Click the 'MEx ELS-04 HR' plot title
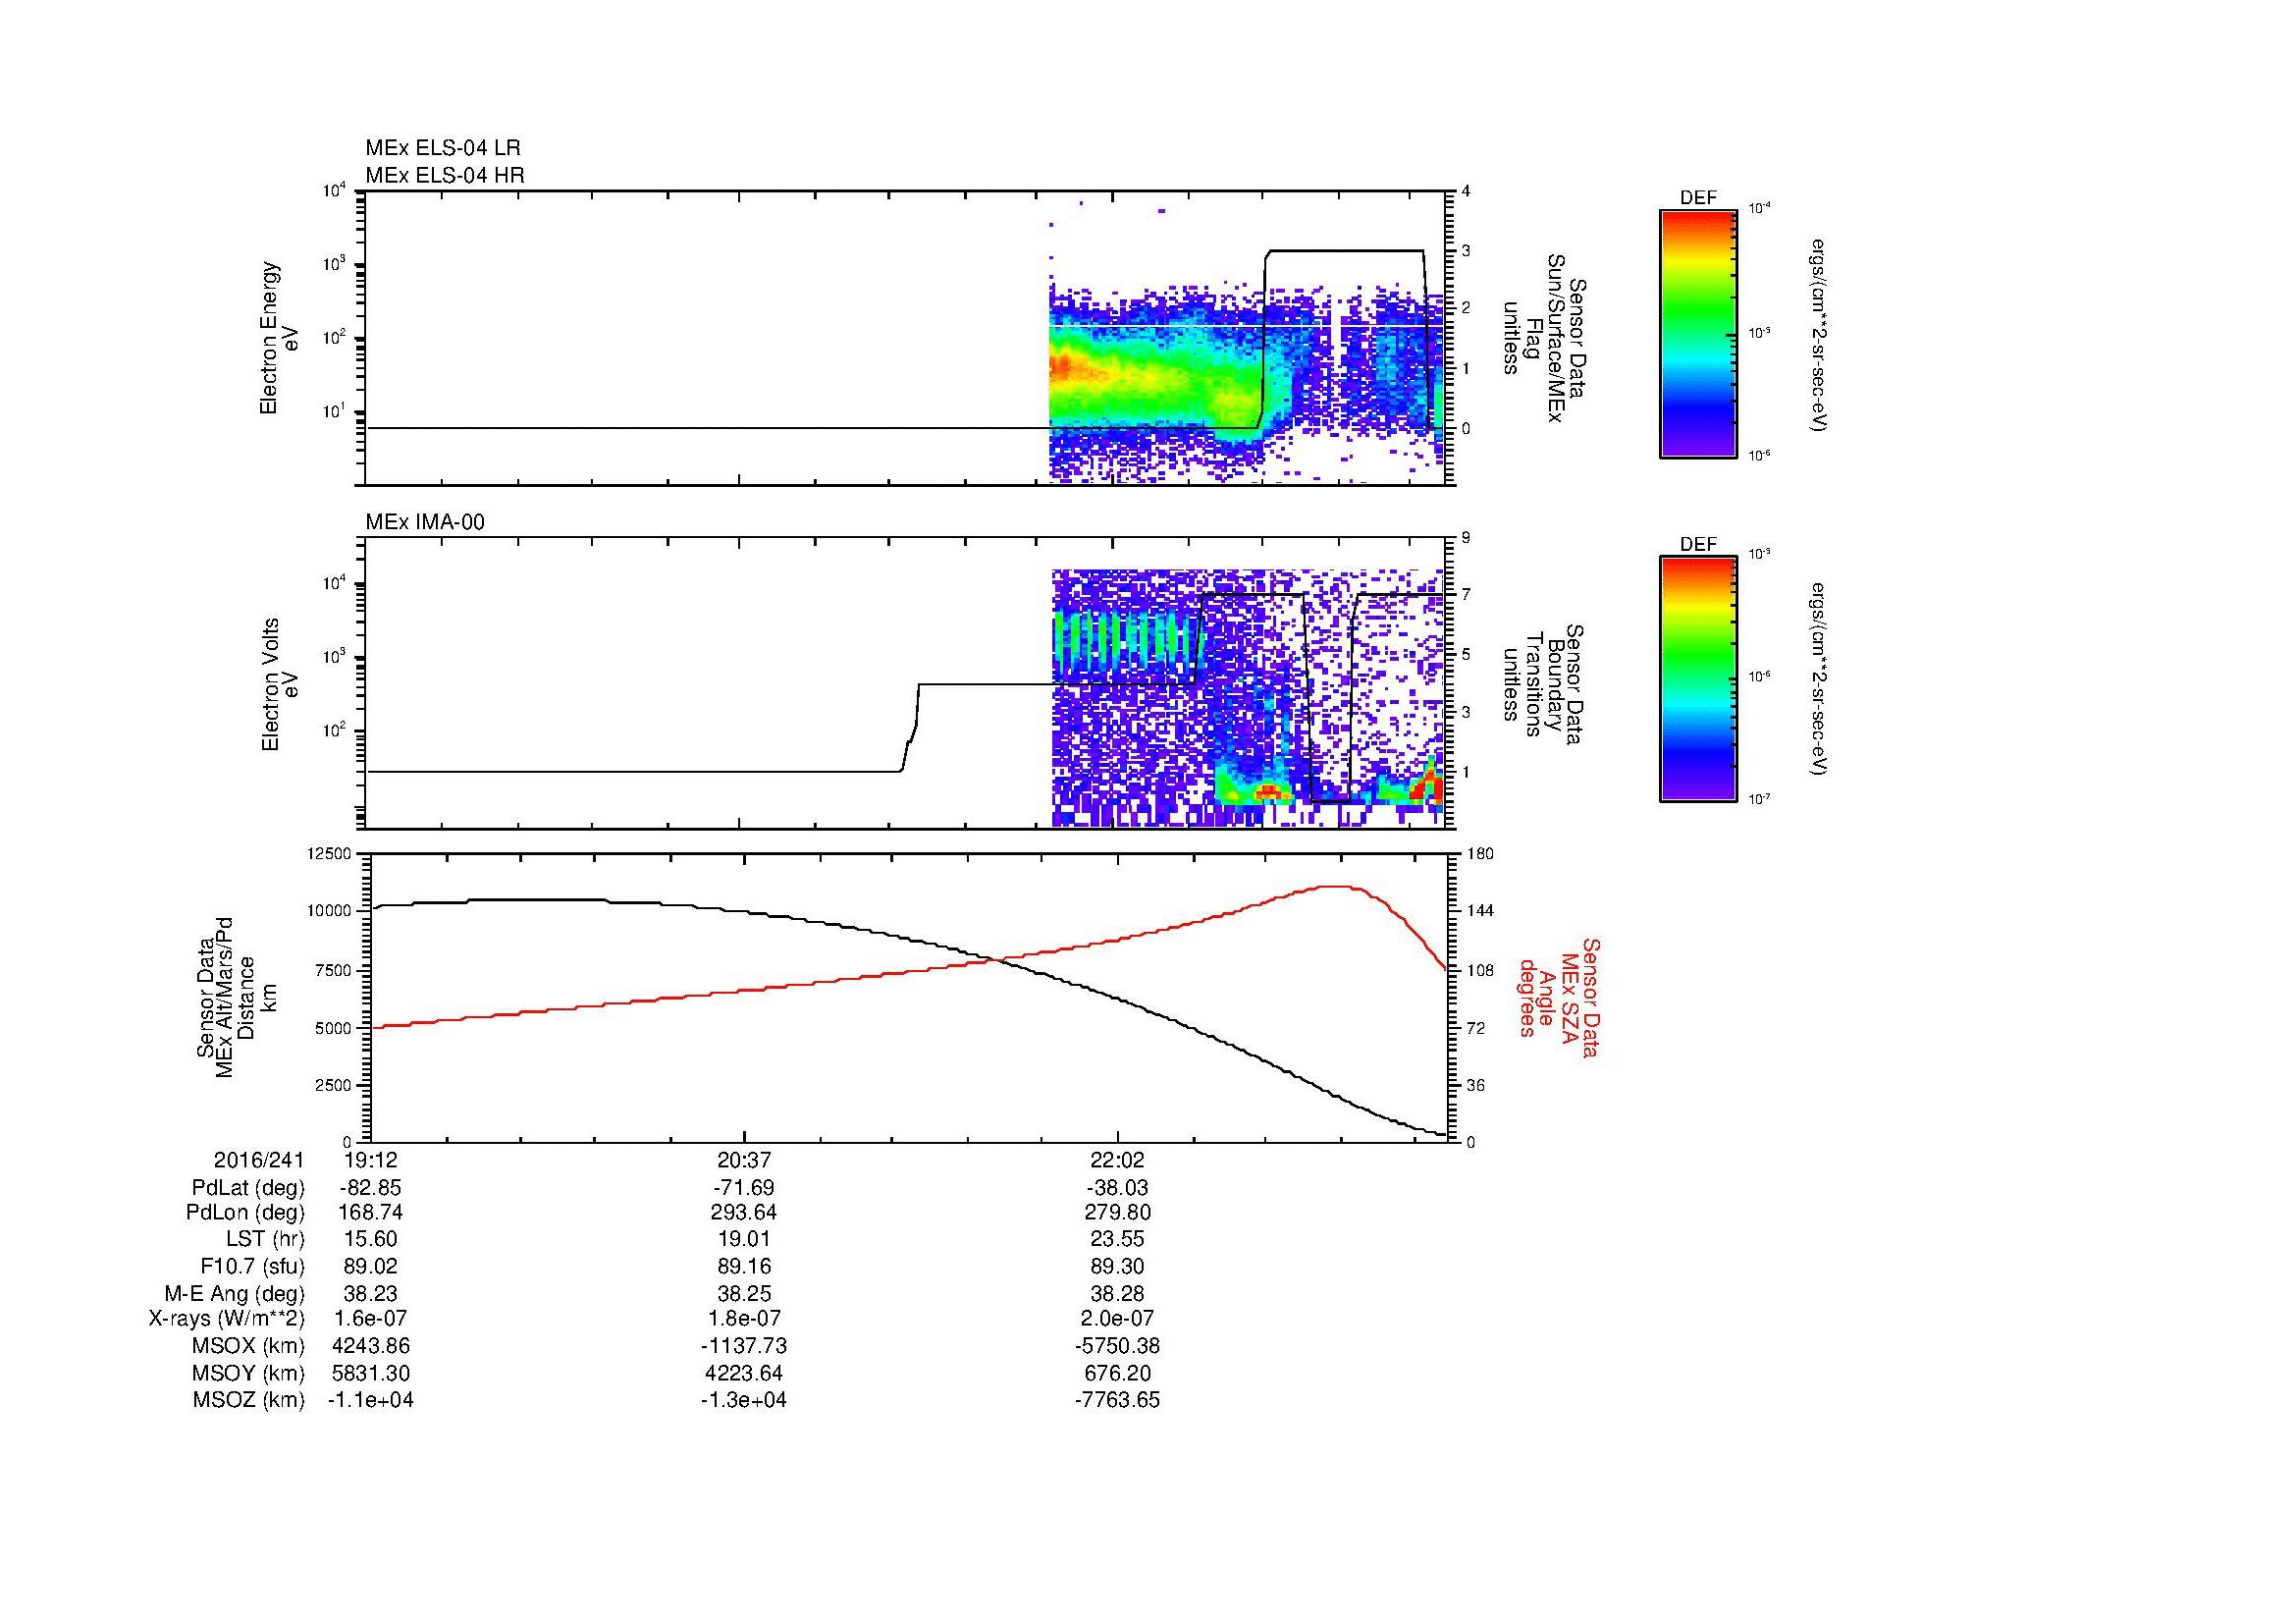2296x1623 pixels. 445,175
